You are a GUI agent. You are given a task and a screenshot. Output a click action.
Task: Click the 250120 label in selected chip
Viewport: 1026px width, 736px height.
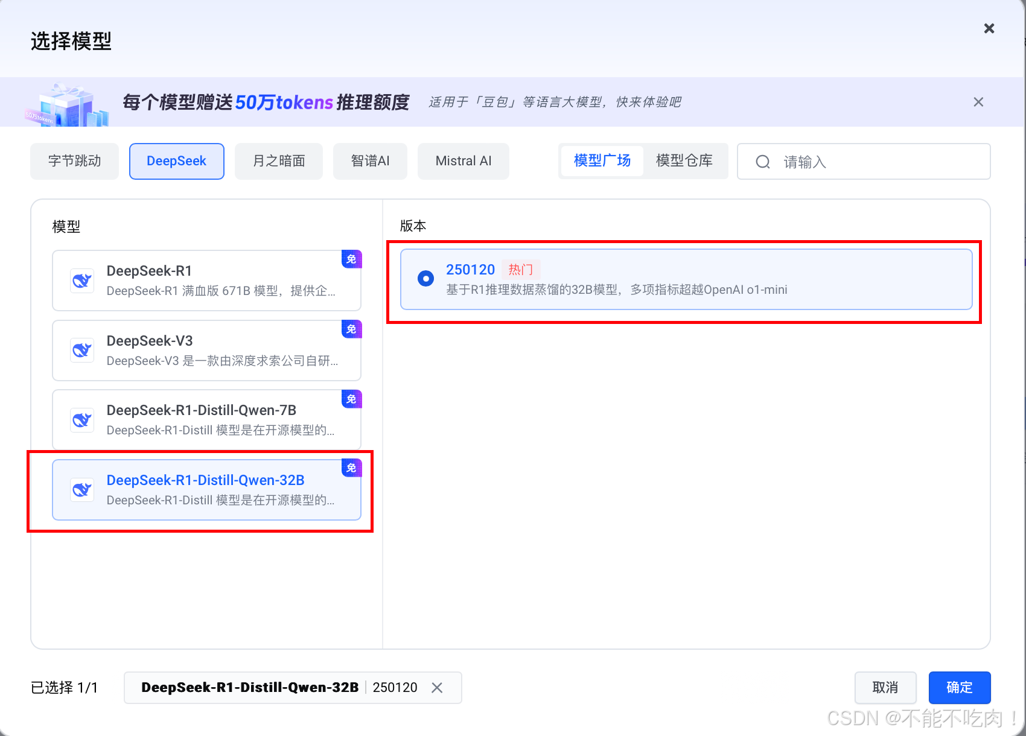[x=395, y=688]
